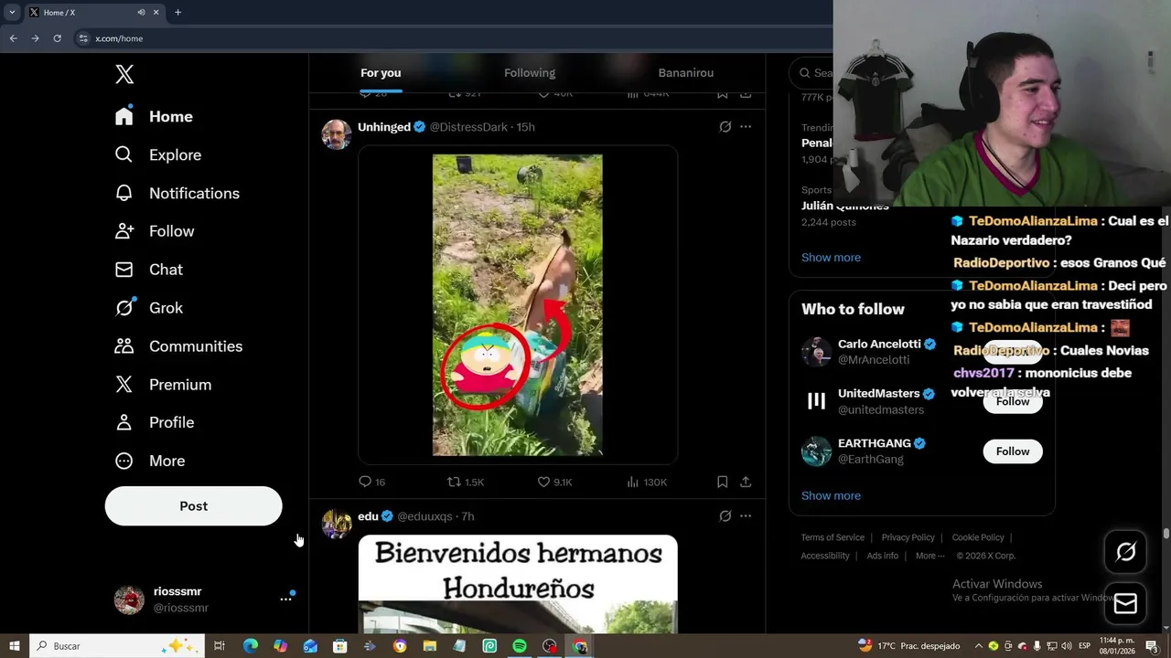Open the @eduuxqs handle link
The height and width of the screenshot is (658, 1171).
point(424,516)
